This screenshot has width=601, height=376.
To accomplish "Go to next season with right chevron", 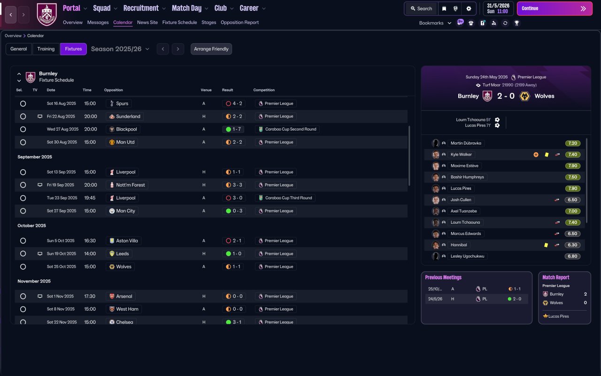I will (x=177, y=49).
